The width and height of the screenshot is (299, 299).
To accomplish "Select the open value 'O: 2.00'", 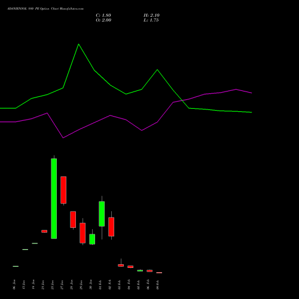I will [x=103, y=20].
